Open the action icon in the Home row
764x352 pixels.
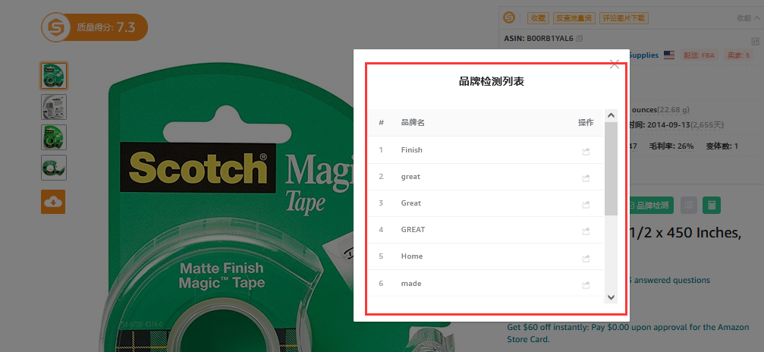[x=586, y=258]
